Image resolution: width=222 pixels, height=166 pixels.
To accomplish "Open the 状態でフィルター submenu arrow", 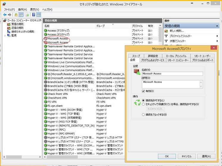I will point(217,41).
